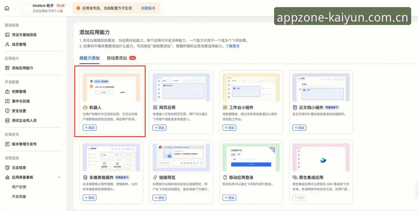The width and height of the screenshot is (418, 211).
Task: Click the icon beside 多维表格插件 title
Action: (85, 178)
